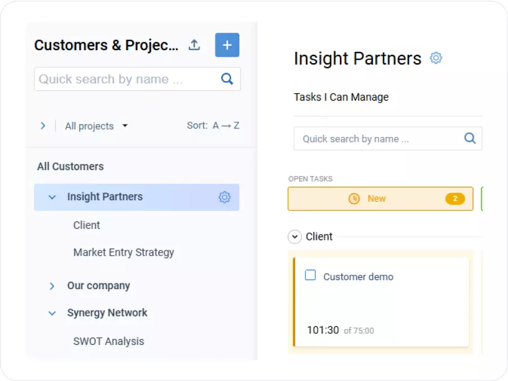Image resolution: width=508 pixels, height=381 pixels.
Task: Click the magnifier in the tasks search field
Action: [x=470, y=138]
